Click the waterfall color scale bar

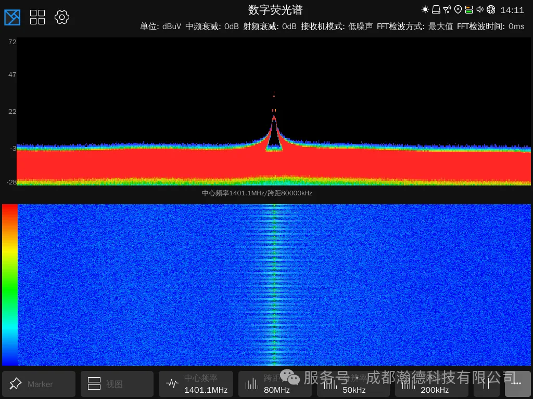pyautogui.click(x=9, y=285)
